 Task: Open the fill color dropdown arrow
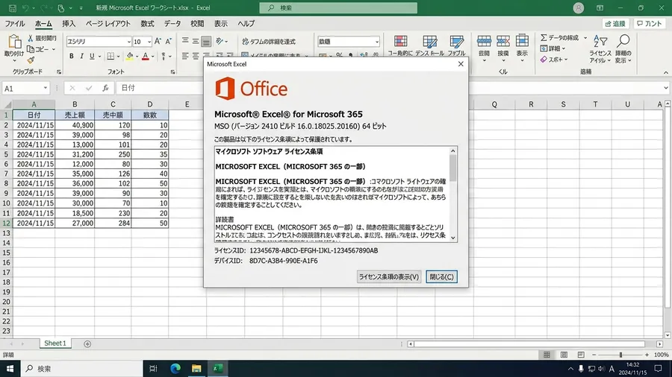click(x=137, y=57)
